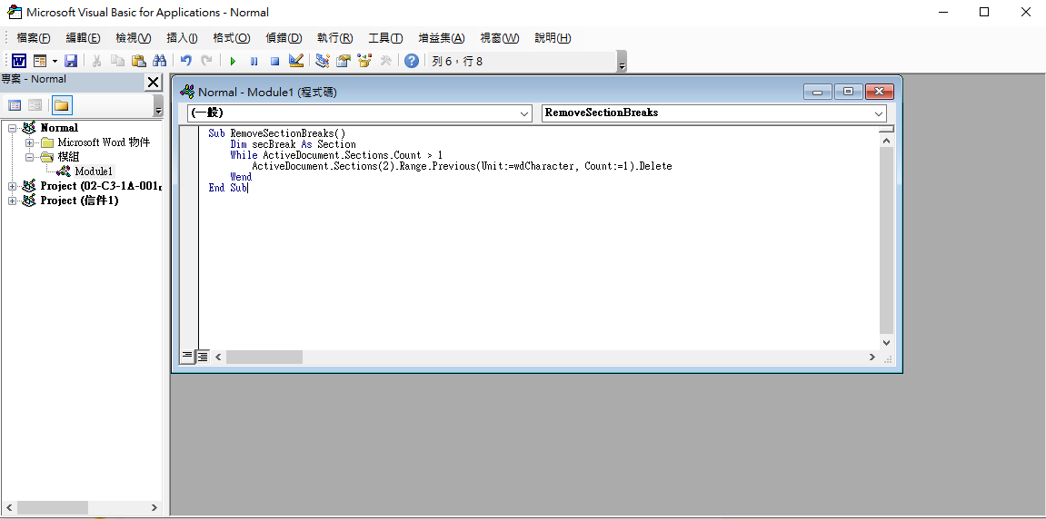This screenshot has height=519, width=1046.
Task: Click View Object icon in project panel
Action: (x=35, y=105)
